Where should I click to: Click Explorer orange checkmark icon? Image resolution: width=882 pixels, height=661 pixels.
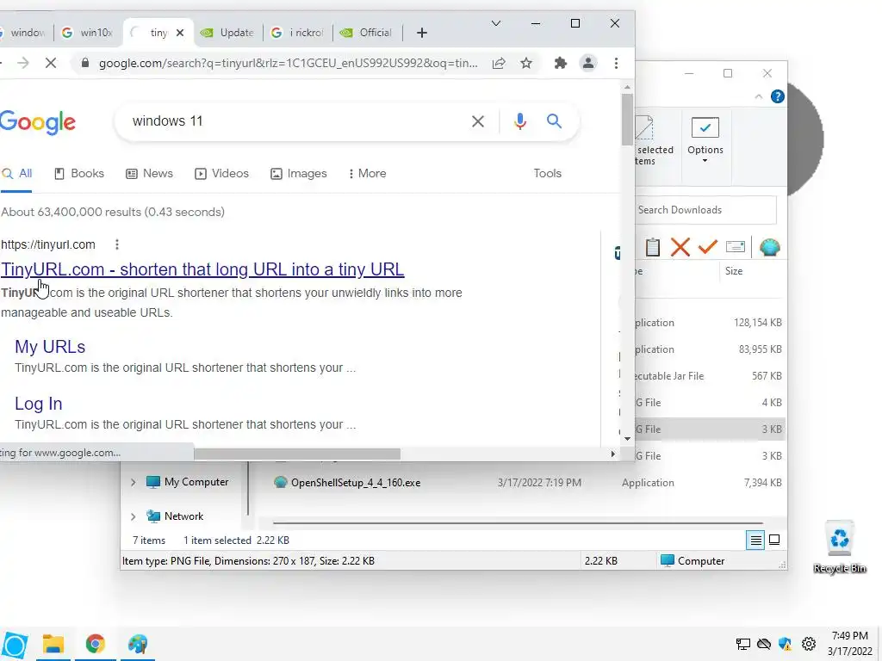click(x=708, y=247)
